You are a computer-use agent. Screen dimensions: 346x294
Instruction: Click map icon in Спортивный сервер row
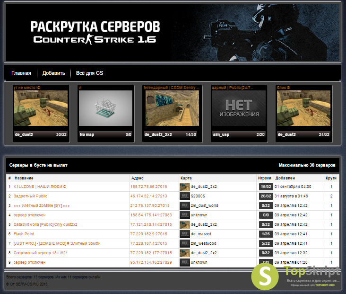(185, 253)
